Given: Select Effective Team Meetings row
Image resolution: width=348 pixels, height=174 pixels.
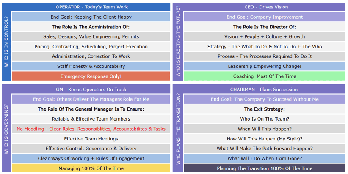Looking at the screenshot, I should 91,139.
